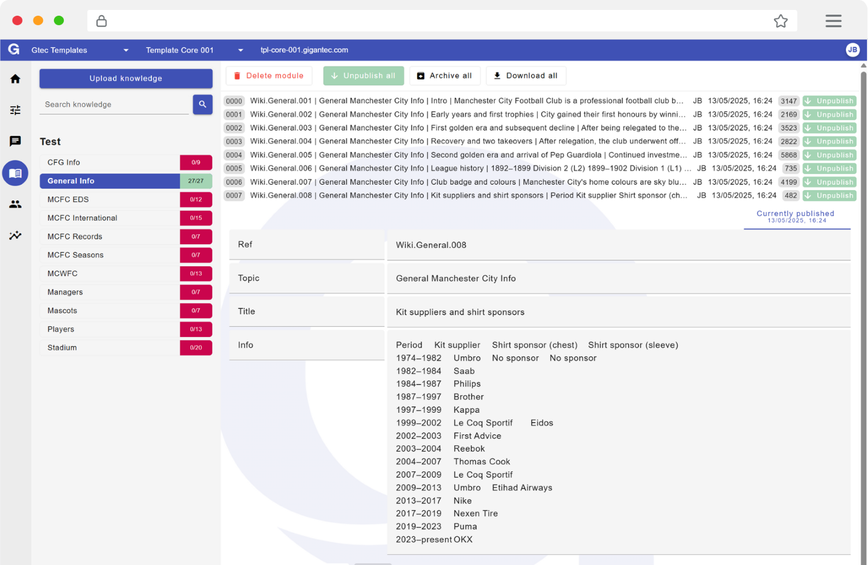868x565 pixels.
Task: Select the Mascots module
Action: 126,311
